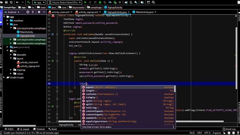The height and width of the screenshot is (135, 240).
Task: Open the completion popup options dots
Action: pyautogui.click(x=173, y=127)
